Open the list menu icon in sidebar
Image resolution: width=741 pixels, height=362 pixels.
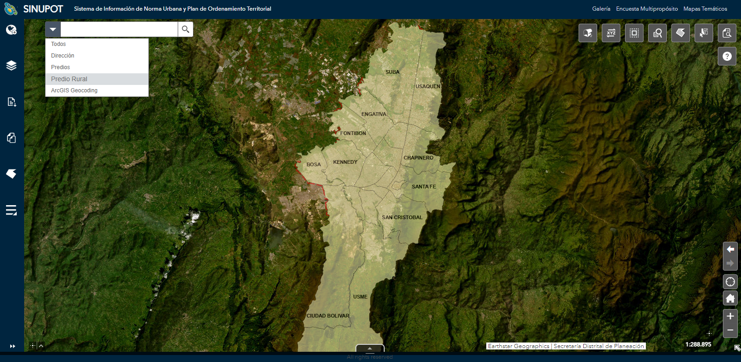click(x=11, y=210)
